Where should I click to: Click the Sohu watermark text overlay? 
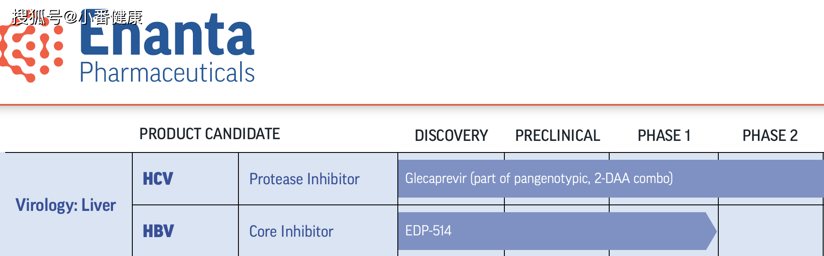[x=77, y=17]
